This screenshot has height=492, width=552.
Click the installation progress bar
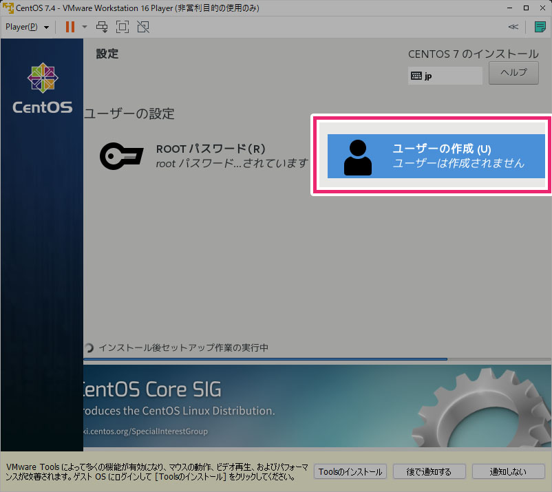pos(317,359)
